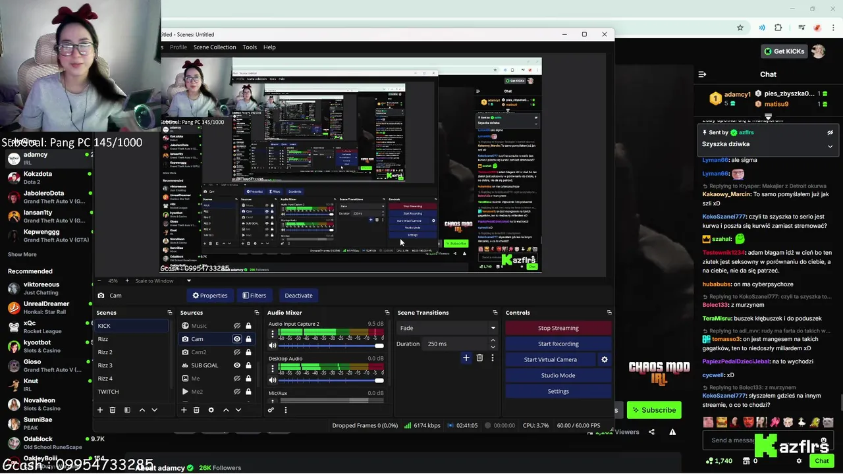Screen dimensions: 843x474
Task: Open scene filters icon in Scenes toolbar
Action: 127,410
